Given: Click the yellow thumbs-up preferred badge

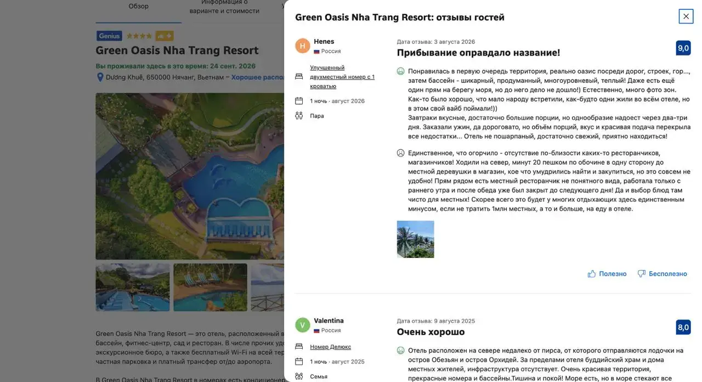Looking at the screenshot, I should click(165, 36).
